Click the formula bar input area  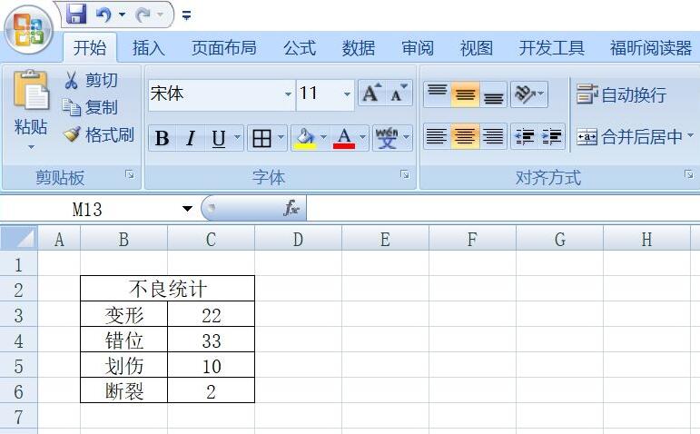click(503, 209)
